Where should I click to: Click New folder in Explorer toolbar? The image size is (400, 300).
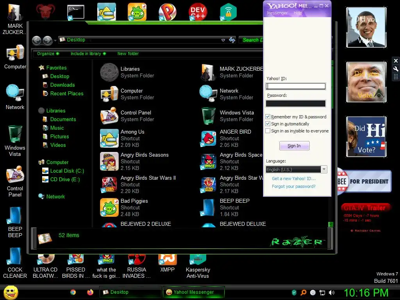[128, 54]
